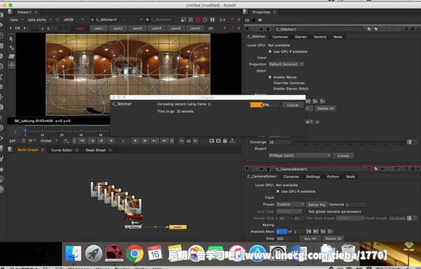Open the Settings tab in C_CameraSolver1
Image resolution: width=421 pixels, height=269 pixels.
pos(313,176)
